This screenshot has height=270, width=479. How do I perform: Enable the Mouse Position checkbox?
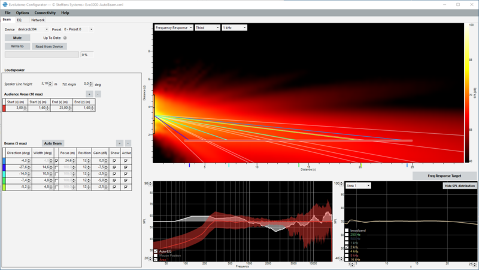(x=156, y=256)
